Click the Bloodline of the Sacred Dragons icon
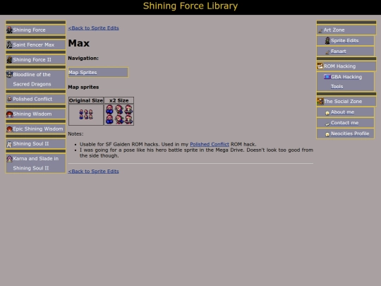Screen dimensions: 381x286 [x=9, y=74]
